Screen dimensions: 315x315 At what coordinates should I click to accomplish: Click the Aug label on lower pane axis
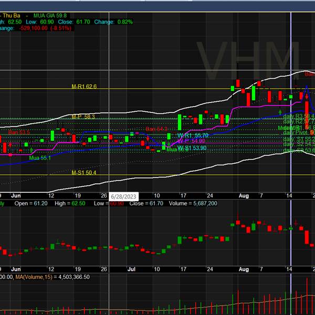point(244,269)
